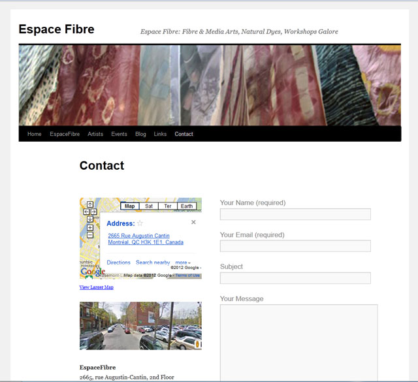
Task: Go to the Artists page
Action: [95, 134]
